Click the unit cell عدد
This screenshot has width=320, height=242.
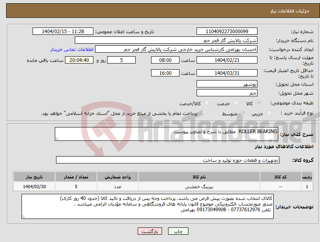[117, 187]
